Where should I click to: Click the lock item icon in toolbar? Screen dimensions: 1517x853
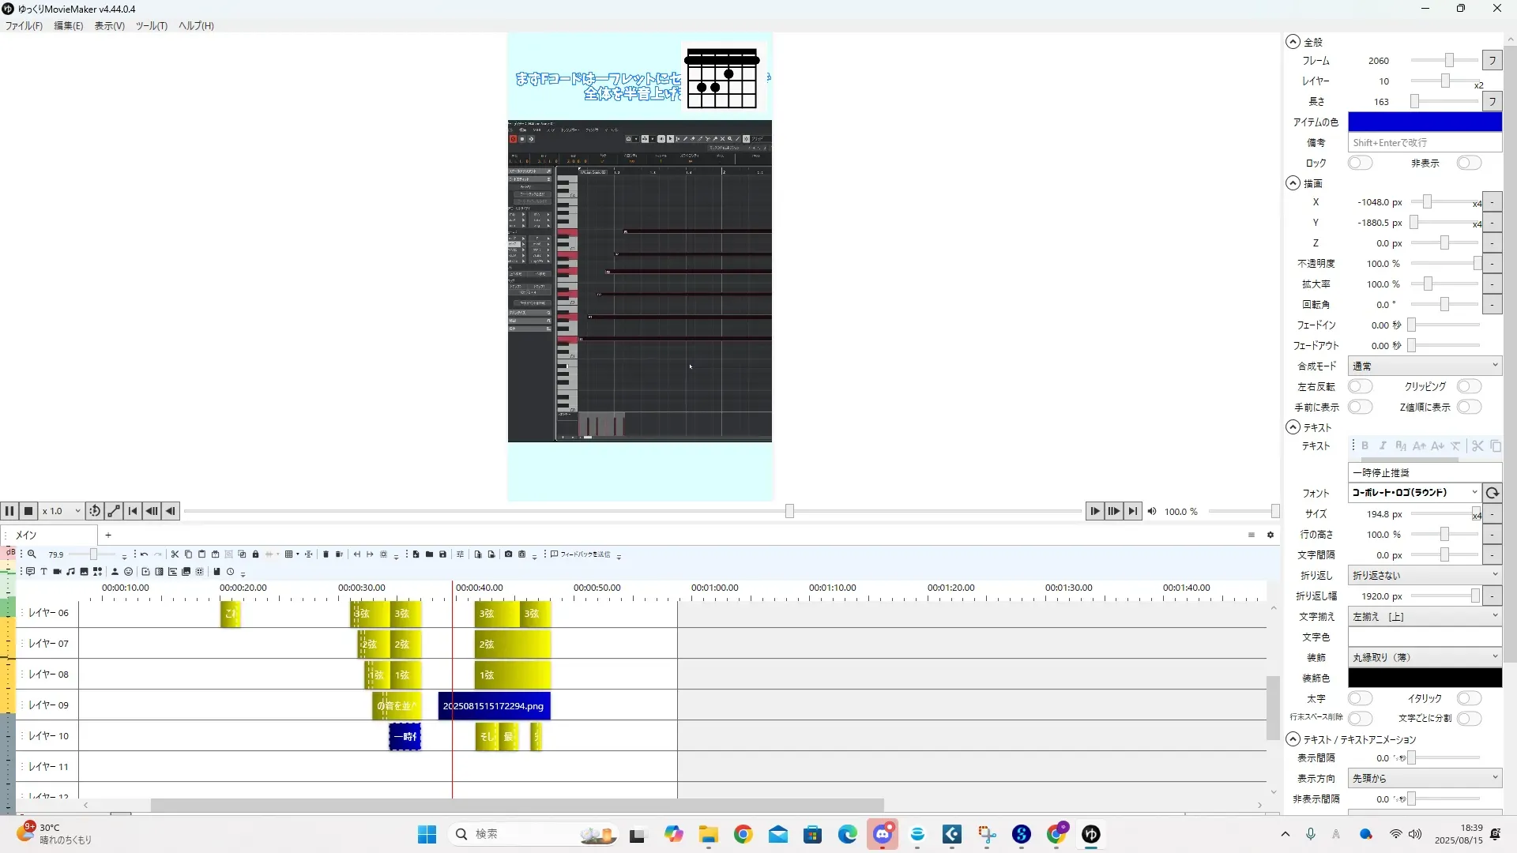click(255, 554)
